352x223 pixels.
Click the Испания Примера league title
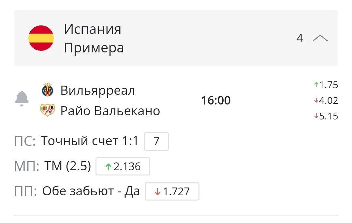[94, 38]
